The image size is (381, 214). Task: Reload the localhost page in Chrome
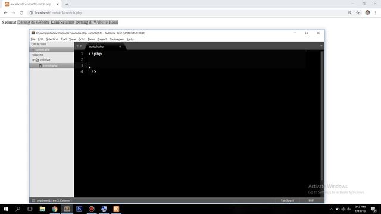point(21,13)
